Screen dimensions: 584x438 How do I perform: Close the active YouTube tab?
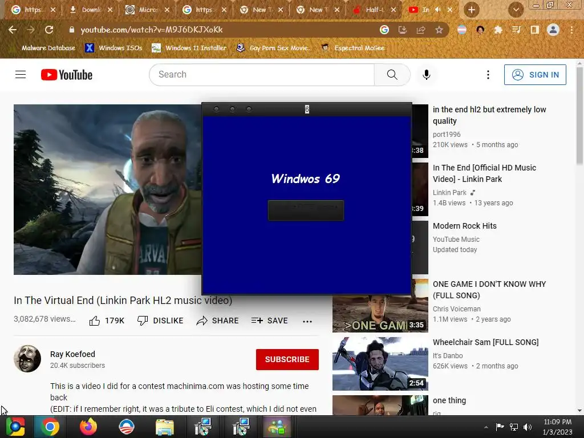450,10
